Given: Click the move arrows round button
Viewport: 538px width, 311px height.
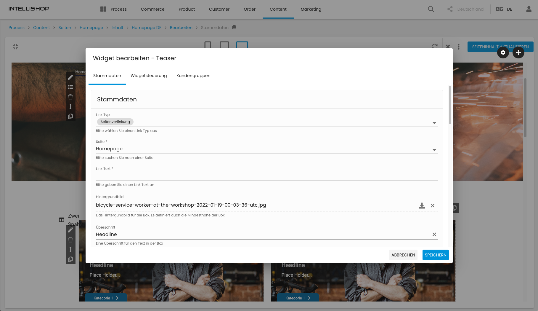Looking at the screenshot, I should (x=518, y=52).
